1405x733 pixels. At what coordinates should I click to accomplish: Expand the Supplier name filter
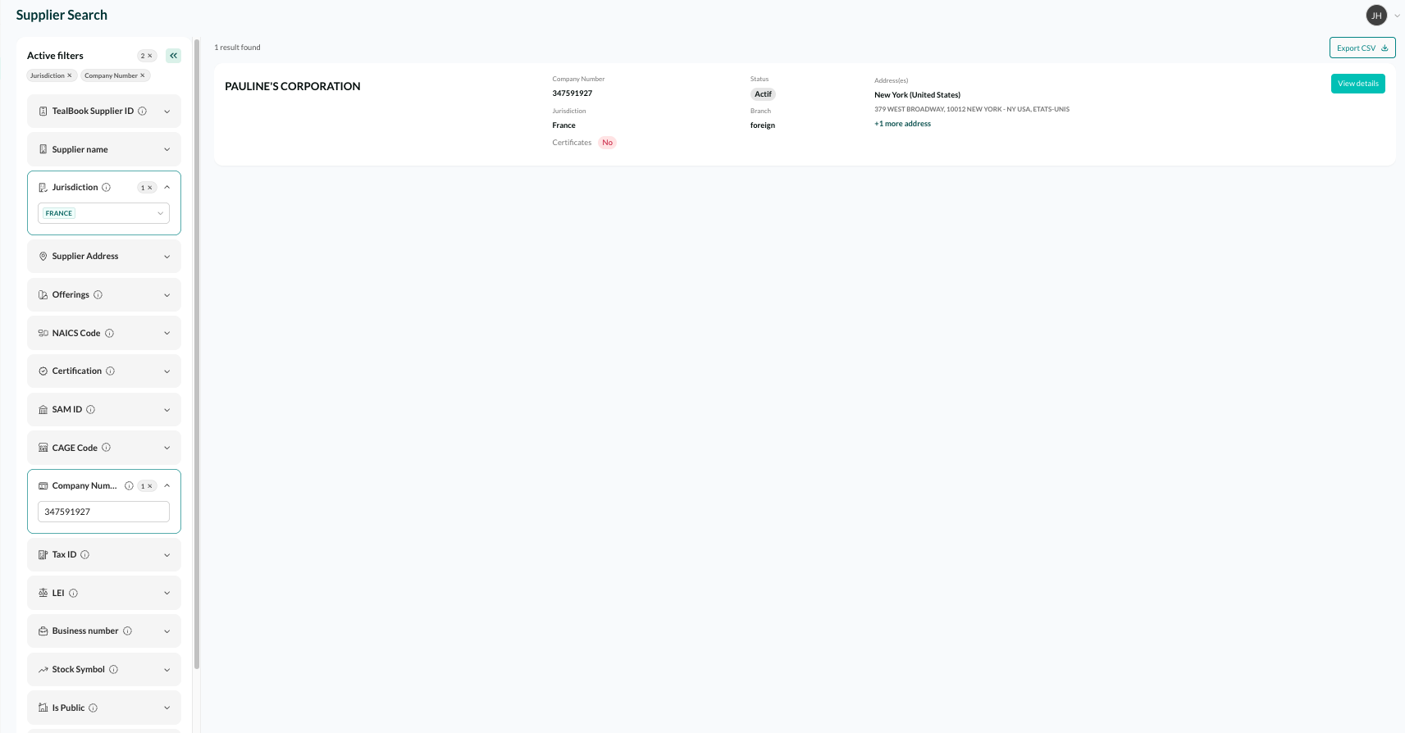pyautogui.click(x=104, y=149)
